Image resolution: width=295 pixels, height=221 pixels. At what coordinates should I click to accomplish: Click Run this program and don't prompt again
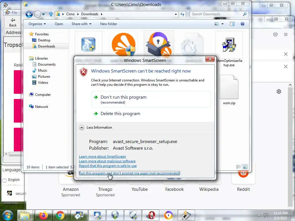(x=129, y=173)
